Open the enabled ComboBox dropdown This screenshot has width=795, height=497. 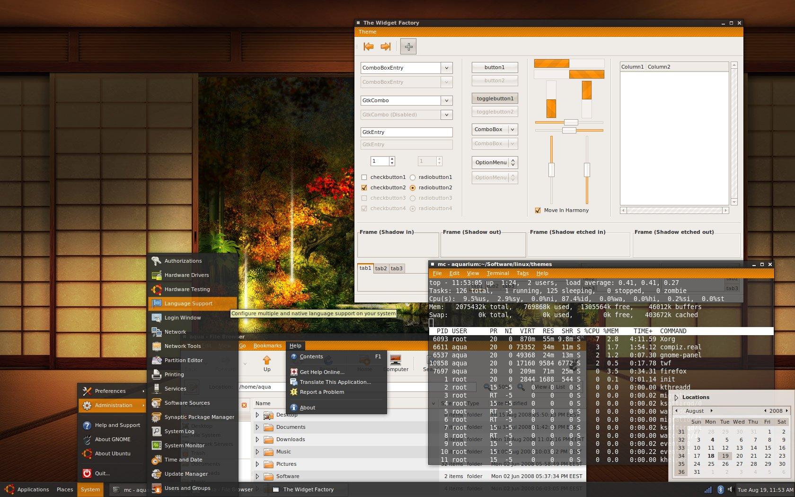(x=495, y=129)
